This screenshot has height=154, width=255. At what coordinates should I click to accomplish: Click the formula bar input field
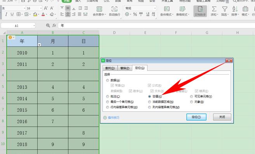point(156,25)
